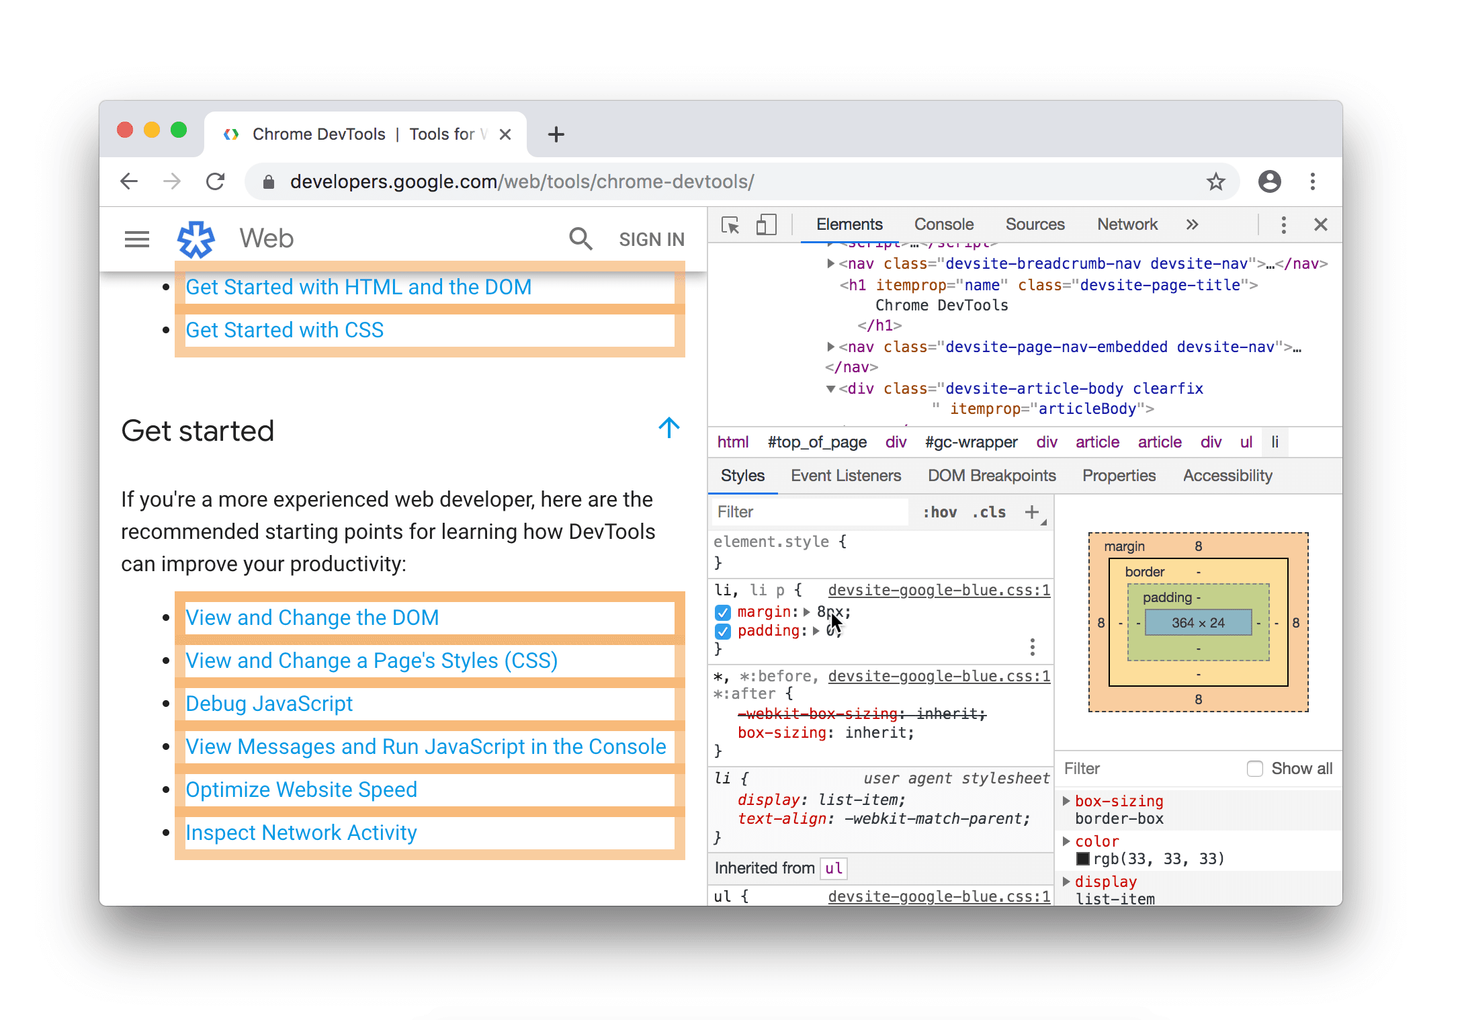This screenshot has height=1020, width=1466.
Task: Toggle the margin checkbox in Styles panel
Action: point(722,610)
